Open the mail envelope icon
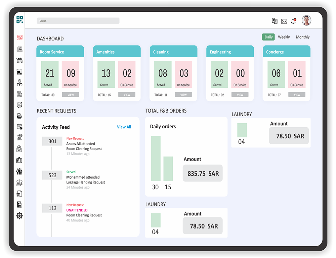The width and height of the screenshot is (336, 258). point(284,21)
